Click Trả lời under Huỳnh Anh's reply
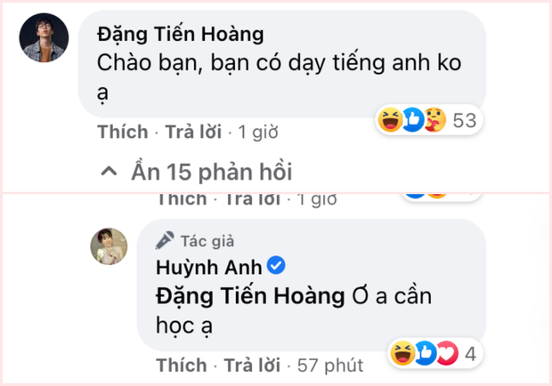 click(253, 366)
